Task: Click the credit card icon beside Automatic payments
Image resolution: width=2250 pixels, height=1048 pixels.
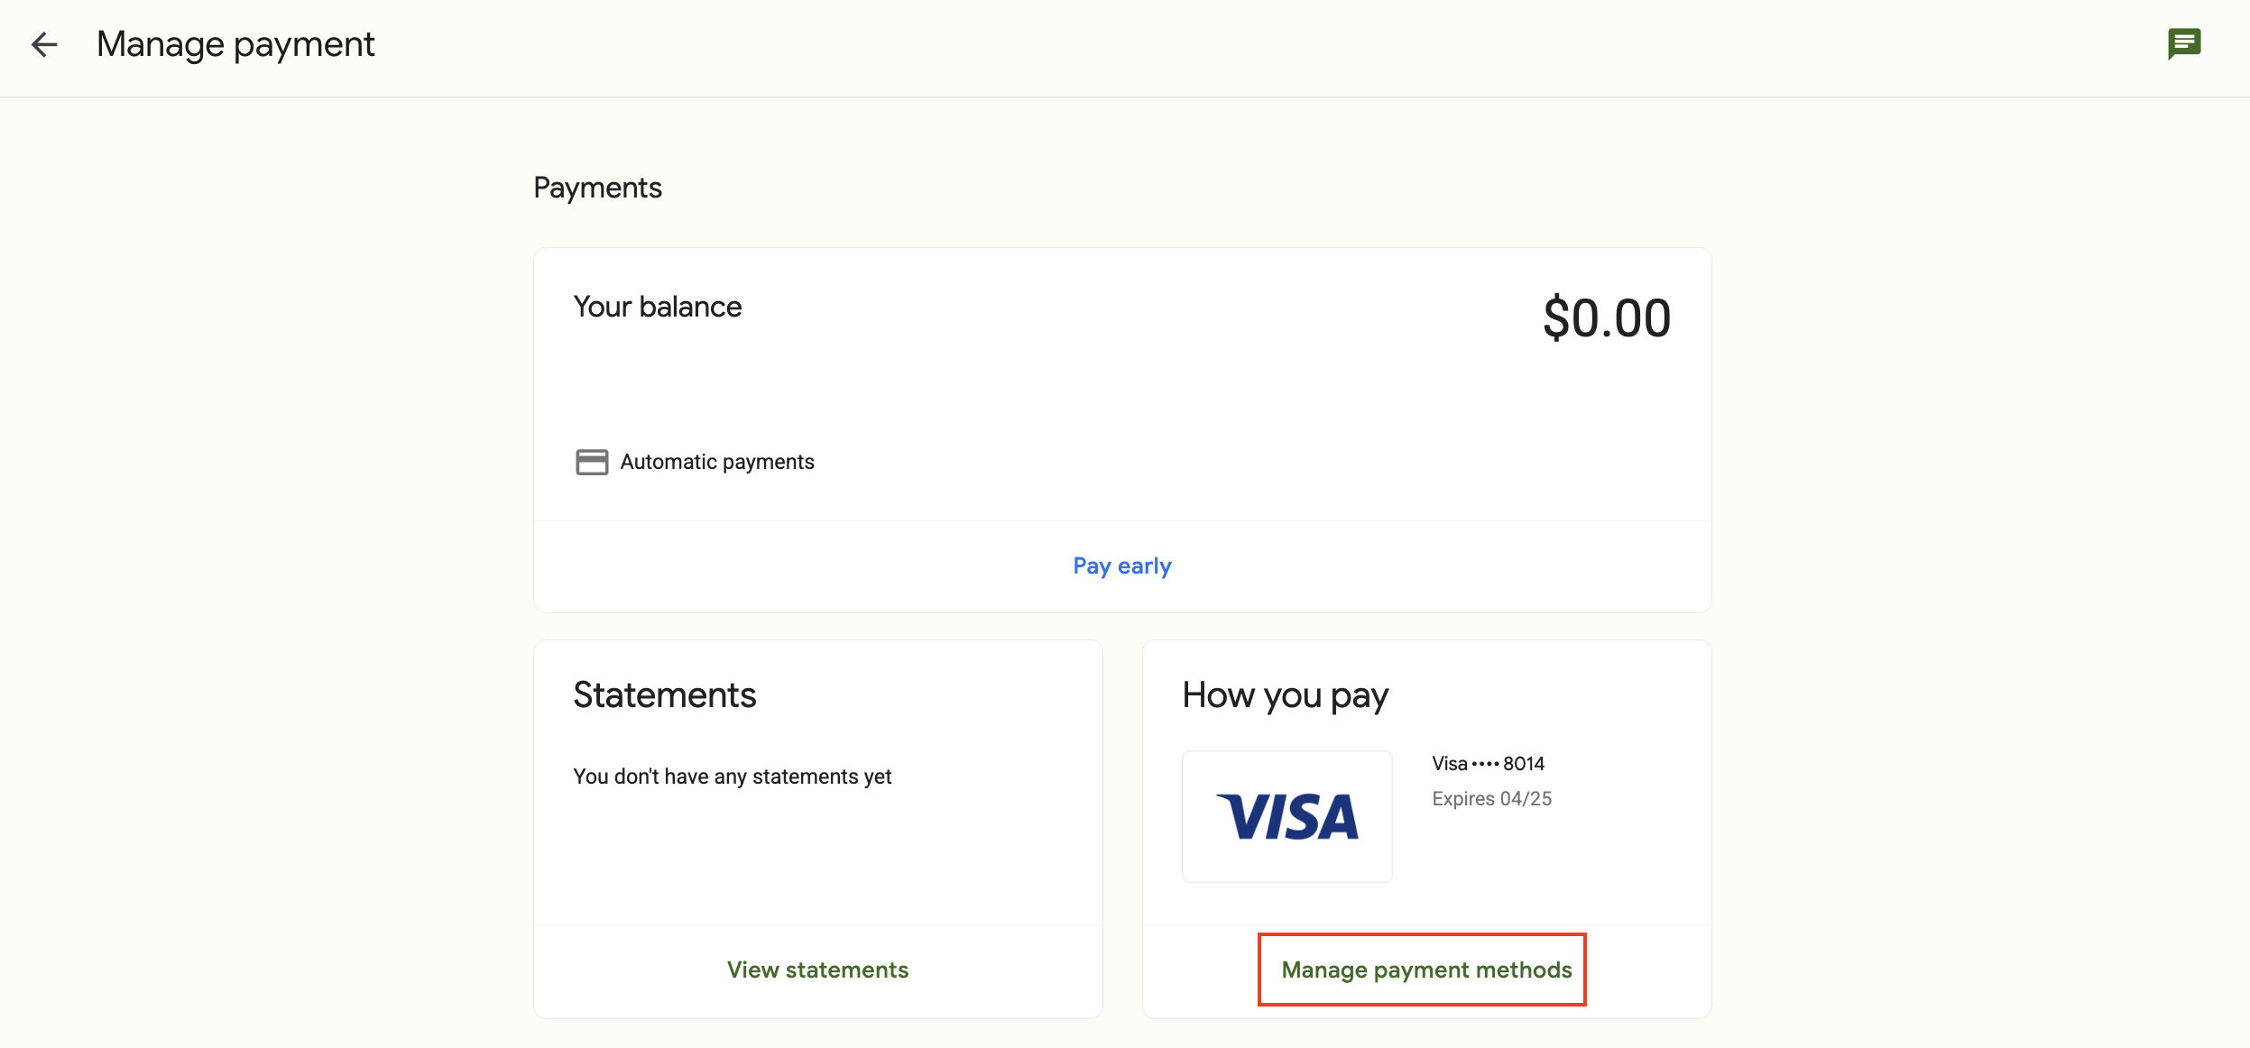Action: pyautogui.click(x=592, y=462)
